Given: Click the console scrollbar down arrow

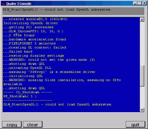Looking at the screenshot, I should pos(142,110).
